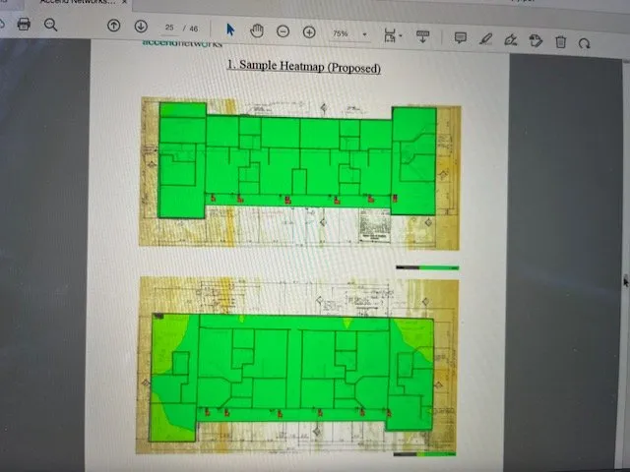Screen dimensions: 630x472
Task: Choose the arrow Selection tool
Action: (230, 30)
